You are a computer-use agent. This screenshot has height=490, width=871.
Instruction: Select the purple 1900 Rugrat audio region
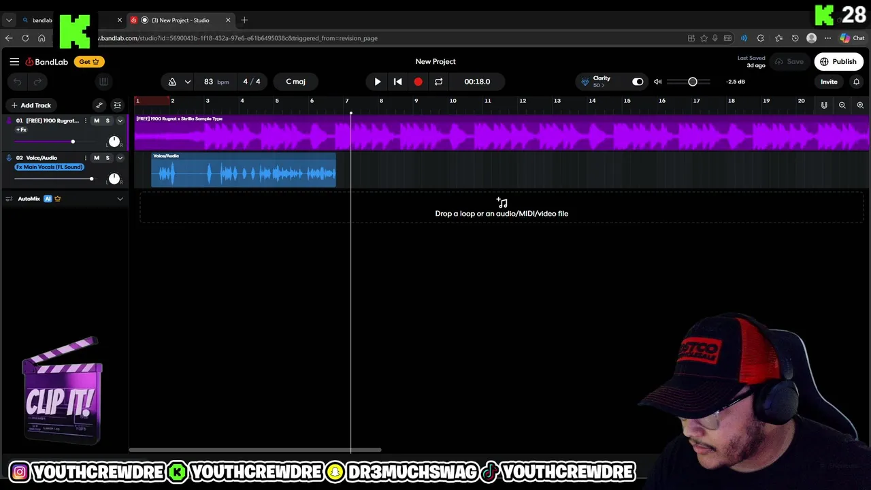(x=502, y=133)
